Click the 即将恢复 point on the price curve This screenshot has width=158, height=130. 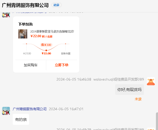tap(65, 44)
